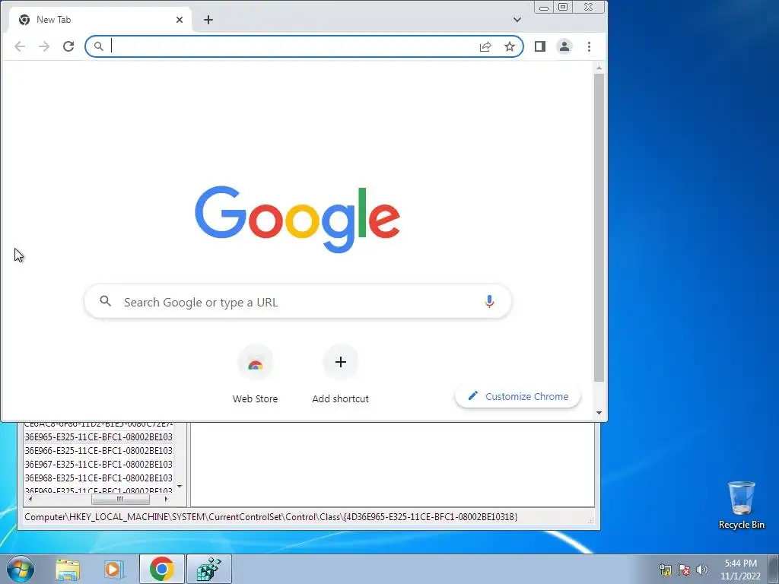Bookmark this tab with star icon

point(510,46)
